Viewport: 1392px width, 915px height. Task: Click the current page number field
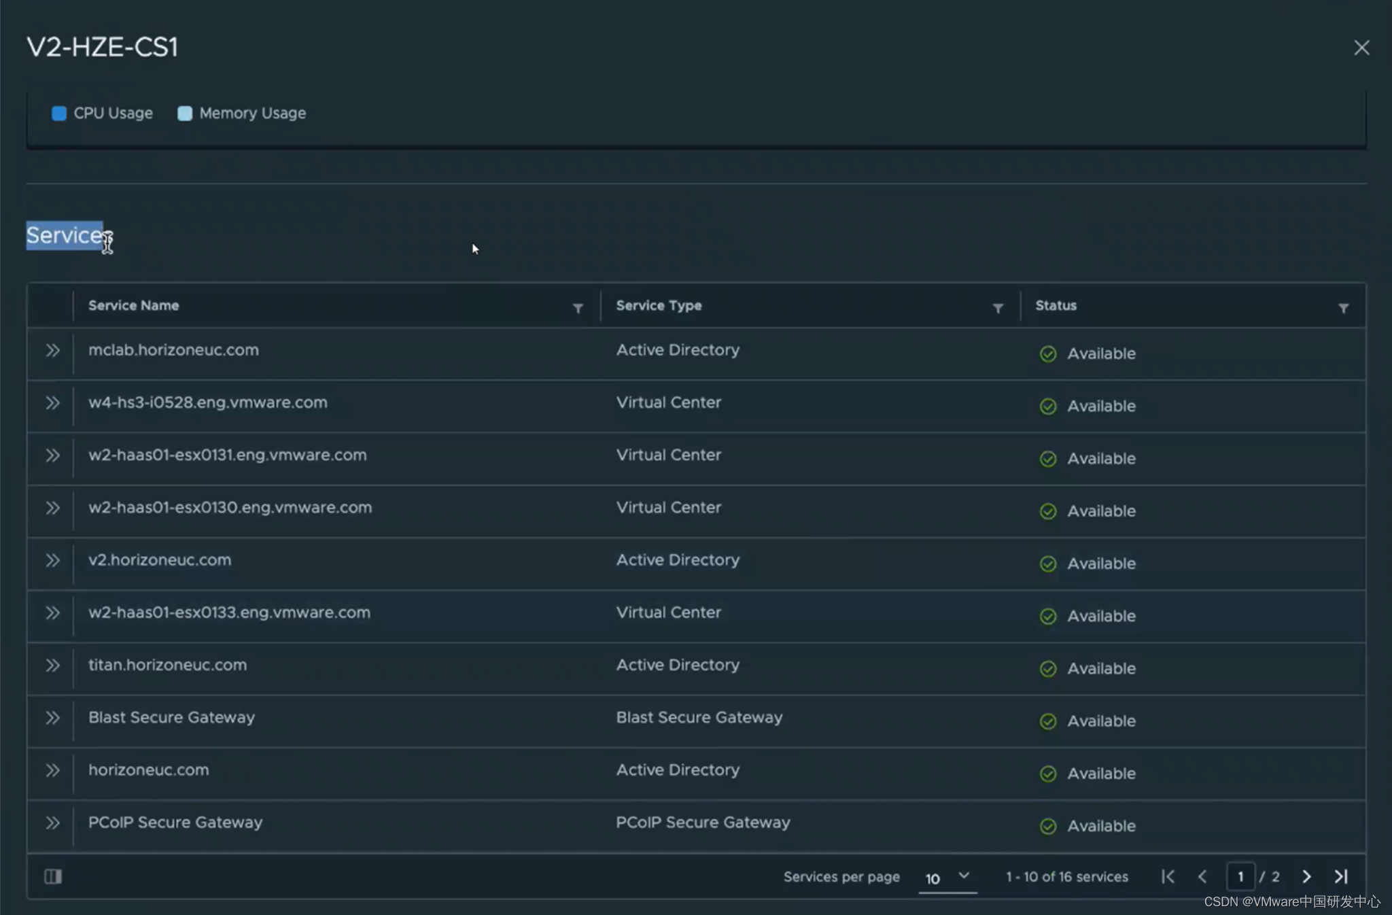1240,877
